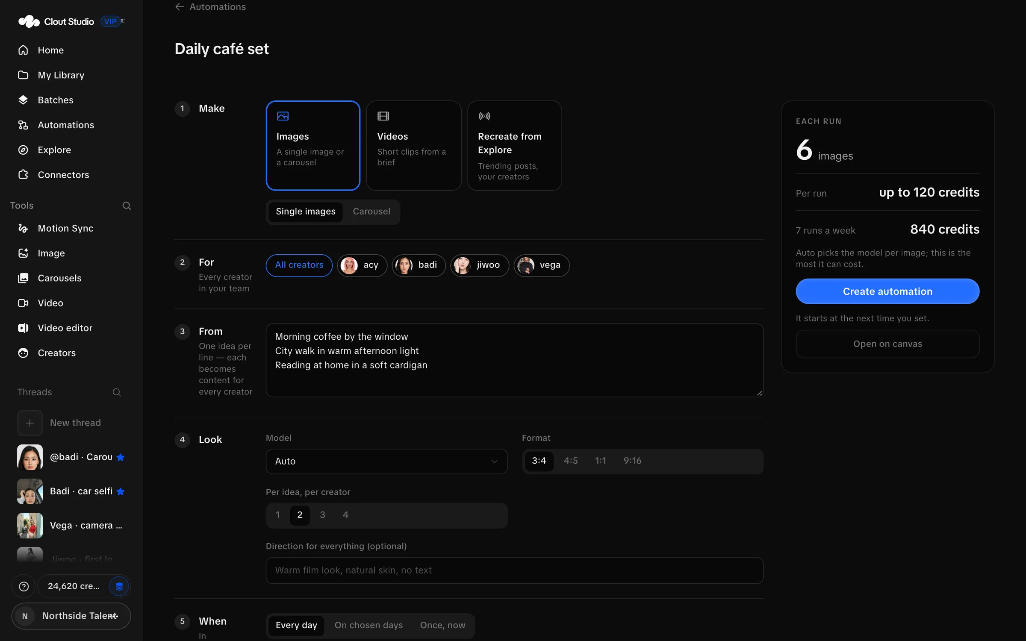Go to the Batches layers icon

click(x=23, y=100)
